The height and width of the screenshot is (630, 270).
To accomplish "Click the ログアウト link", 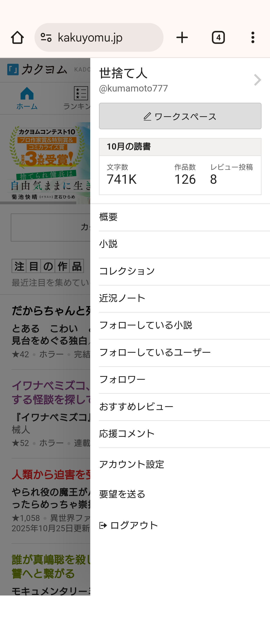I will coord(129,525).
